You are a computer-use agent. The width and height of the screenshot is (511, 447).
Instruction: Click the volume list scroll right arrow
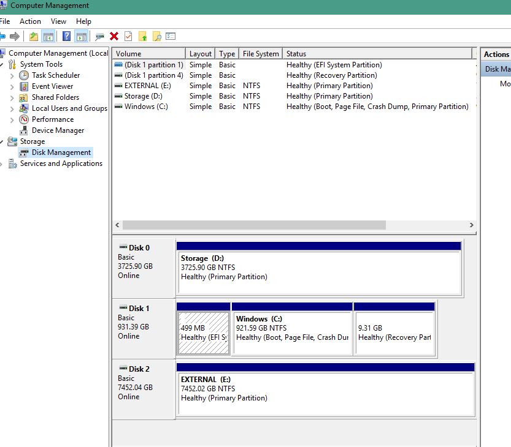coord(471,225)
